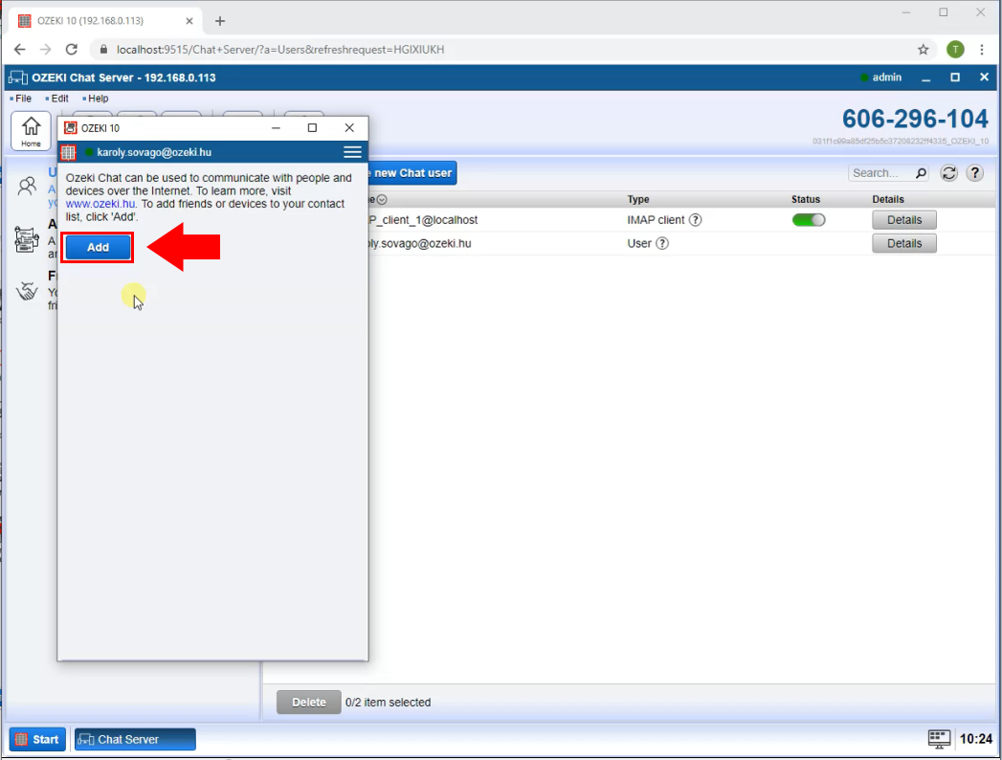The image size is (1002, 760).
Task: Click the refresh icon beside the search box
Action: pos(949,173)
